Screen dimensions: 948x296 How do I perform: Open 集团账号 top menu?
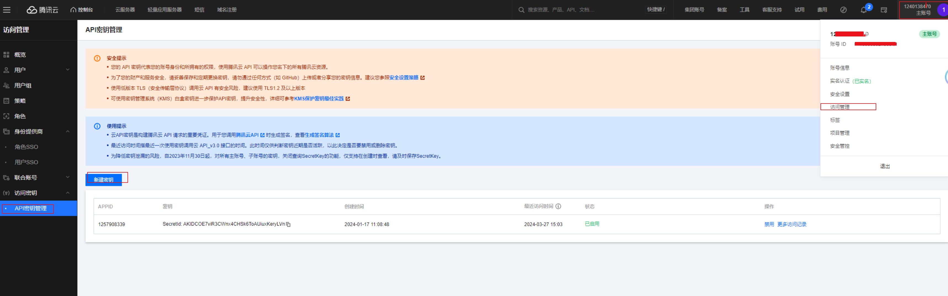tap(694, 10)
